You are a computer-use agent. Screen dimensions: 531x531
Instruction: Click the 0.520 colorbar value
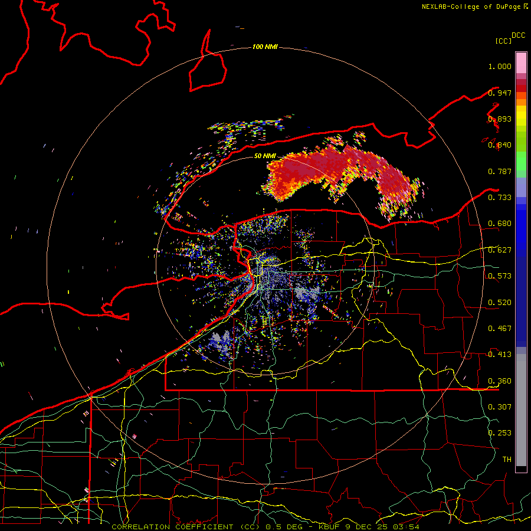point(500,302)
